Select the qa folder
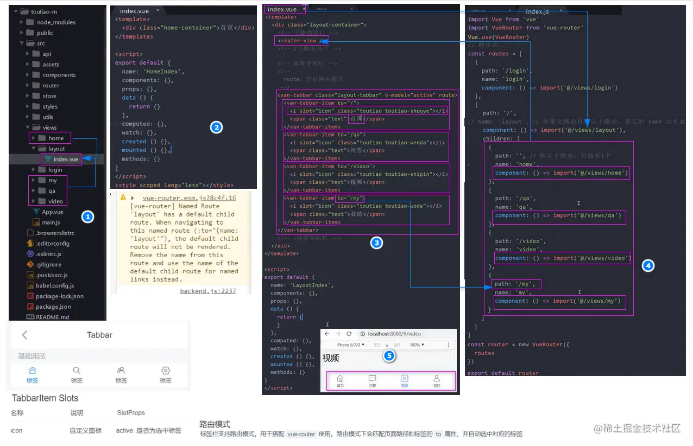This screenshot has width=693, height=446. (x=47, y=190)
